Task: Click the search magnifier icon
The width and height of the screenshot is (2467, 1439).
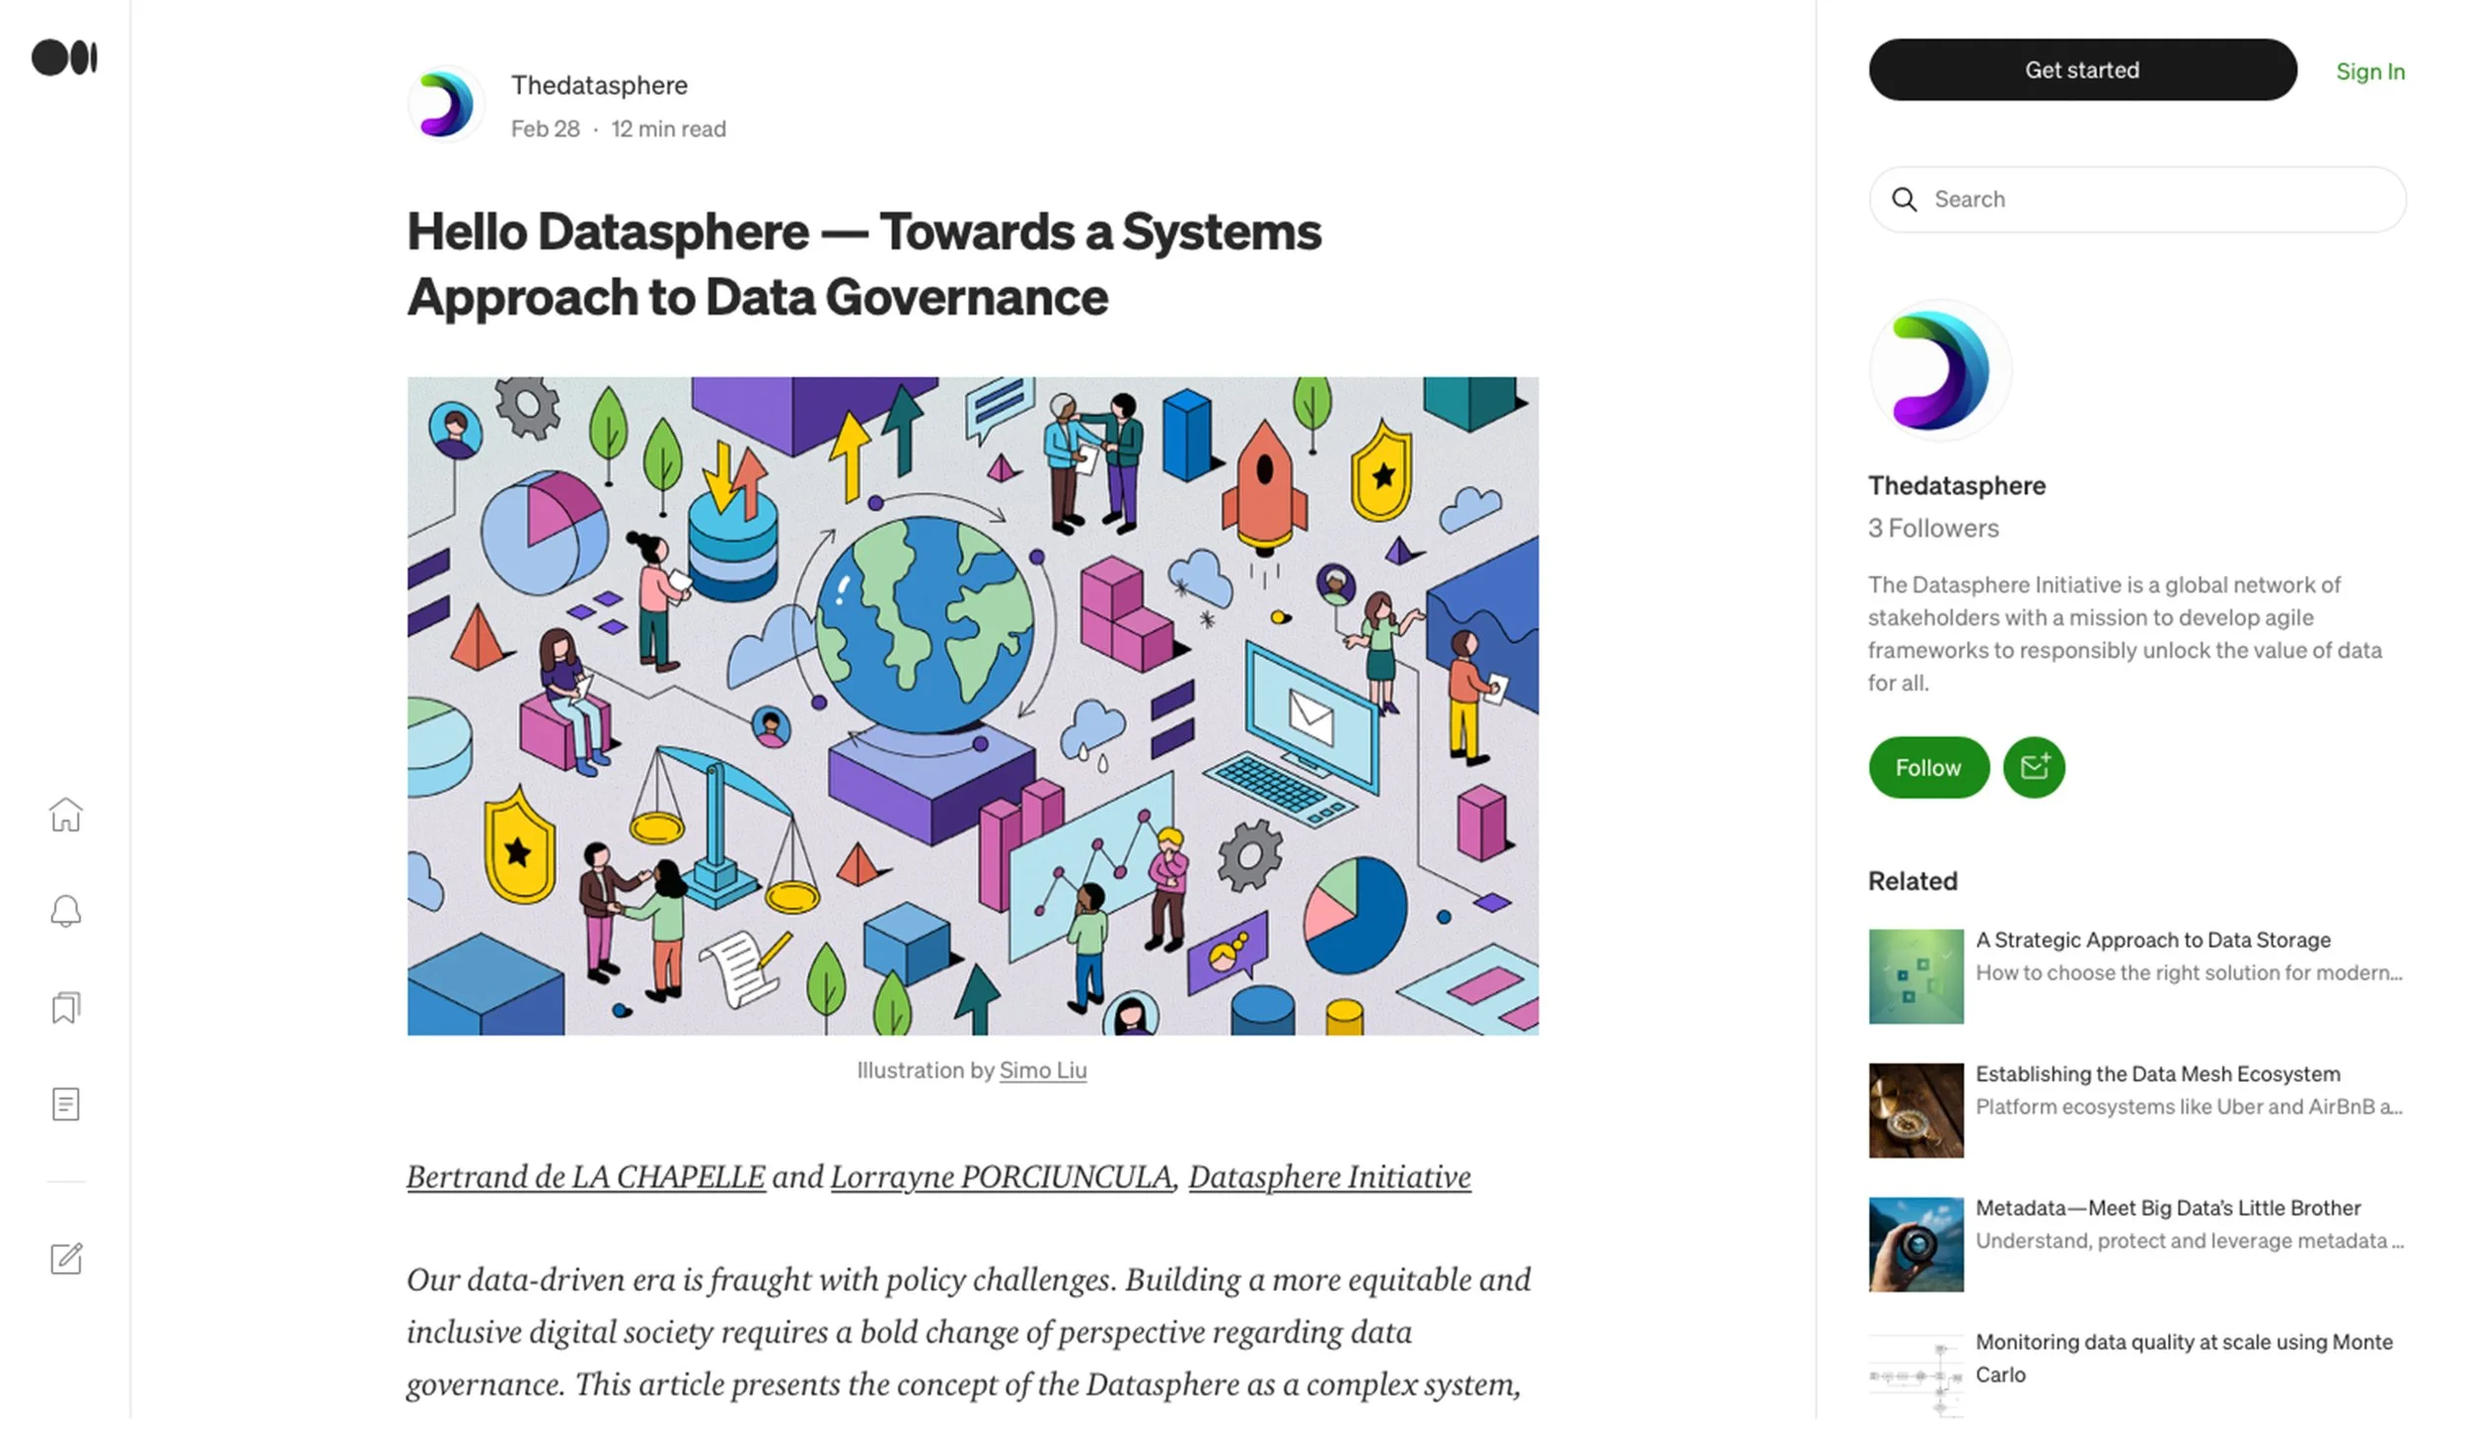Action: pos(1904,200)
